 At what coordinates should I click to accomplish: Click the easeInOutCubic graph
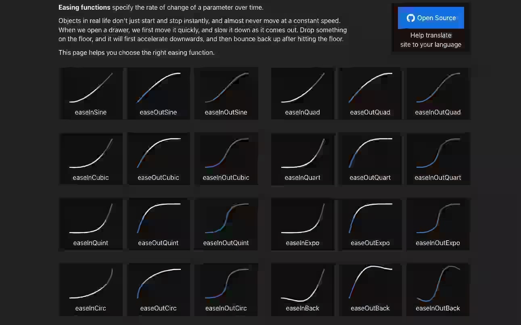pyautogui.click(x=226, y=158)
